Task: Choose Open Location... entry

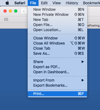Action: (x=57, y=30)
